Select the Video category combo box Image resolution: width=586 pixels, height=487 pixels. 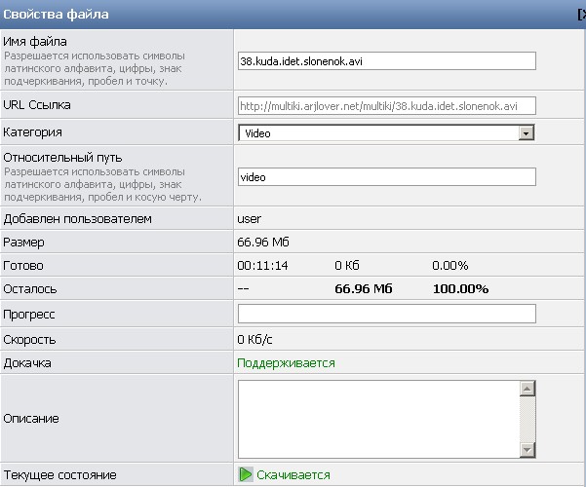click(386, 133)
